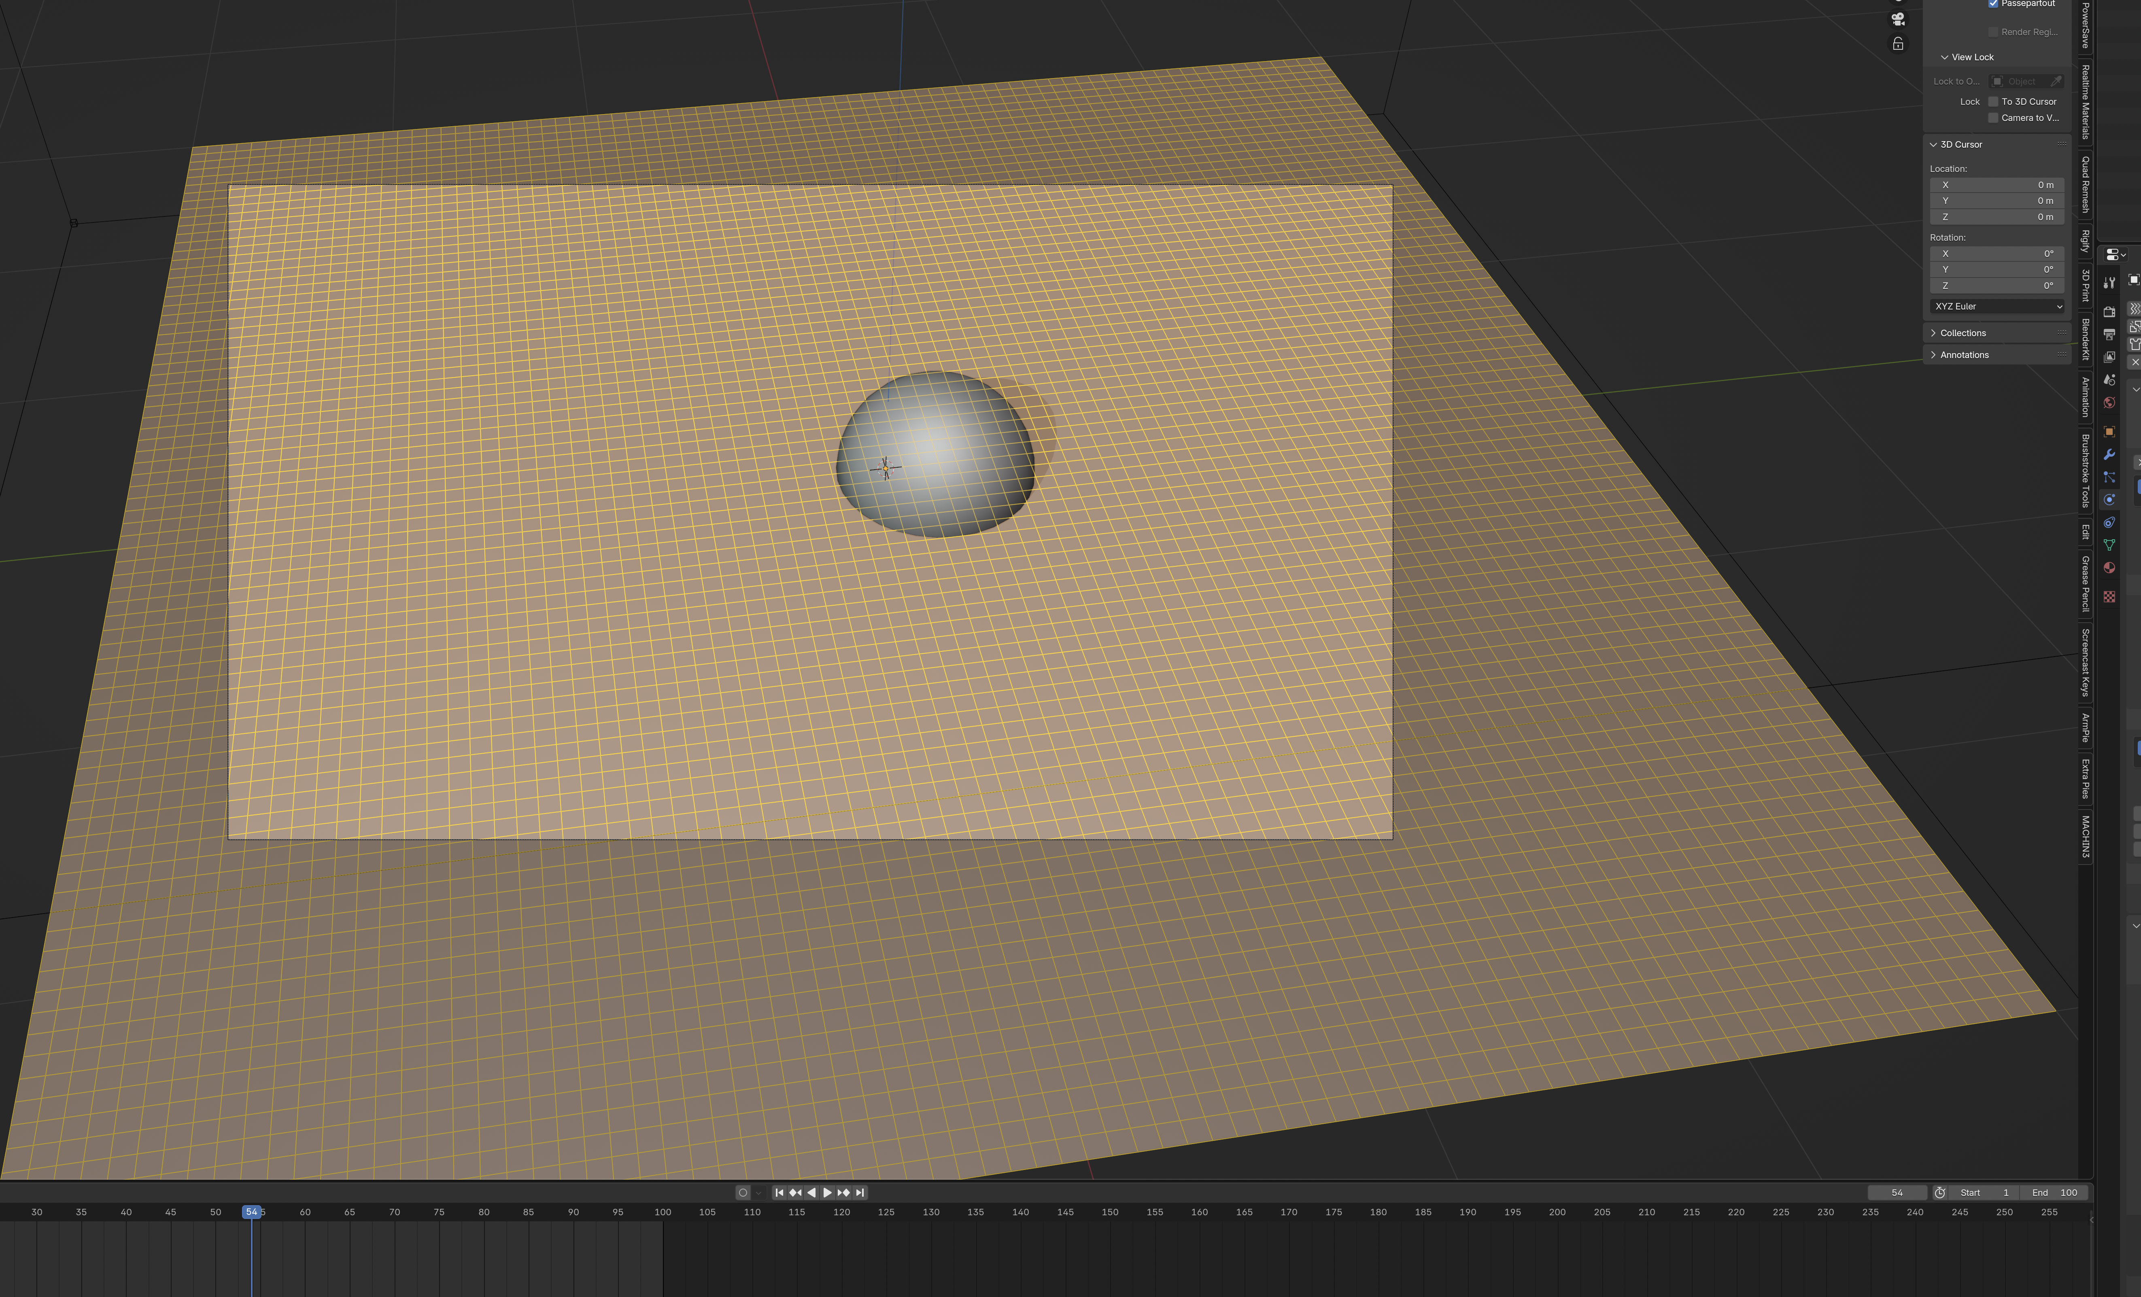Expand the Collections panel
Image resolution: width=2141 pixels, height=1297 pixels.
1933,333
